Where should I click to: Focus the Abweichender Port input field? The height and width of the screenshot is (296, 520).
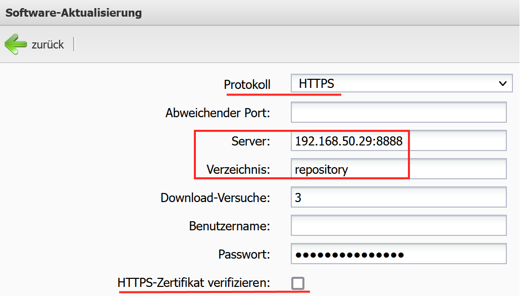click(398, 113)
